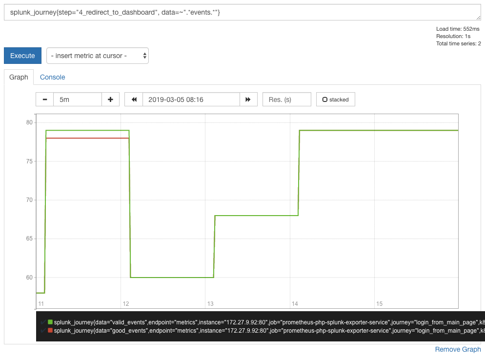Open the insert metric at cursor dropdown

(98, 56)
